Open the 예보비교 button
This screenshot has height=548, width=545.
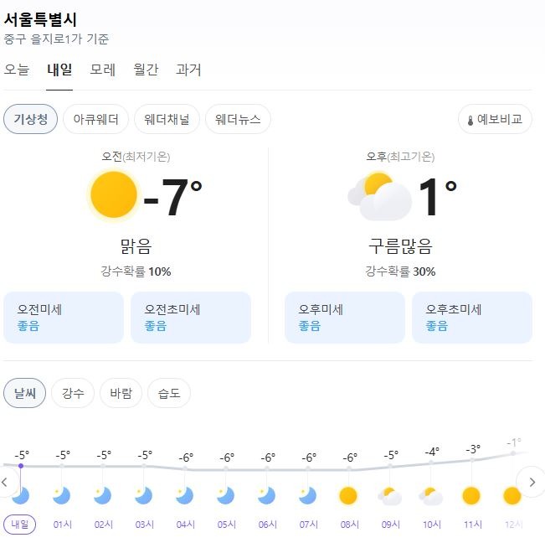(x=495, y=119)
